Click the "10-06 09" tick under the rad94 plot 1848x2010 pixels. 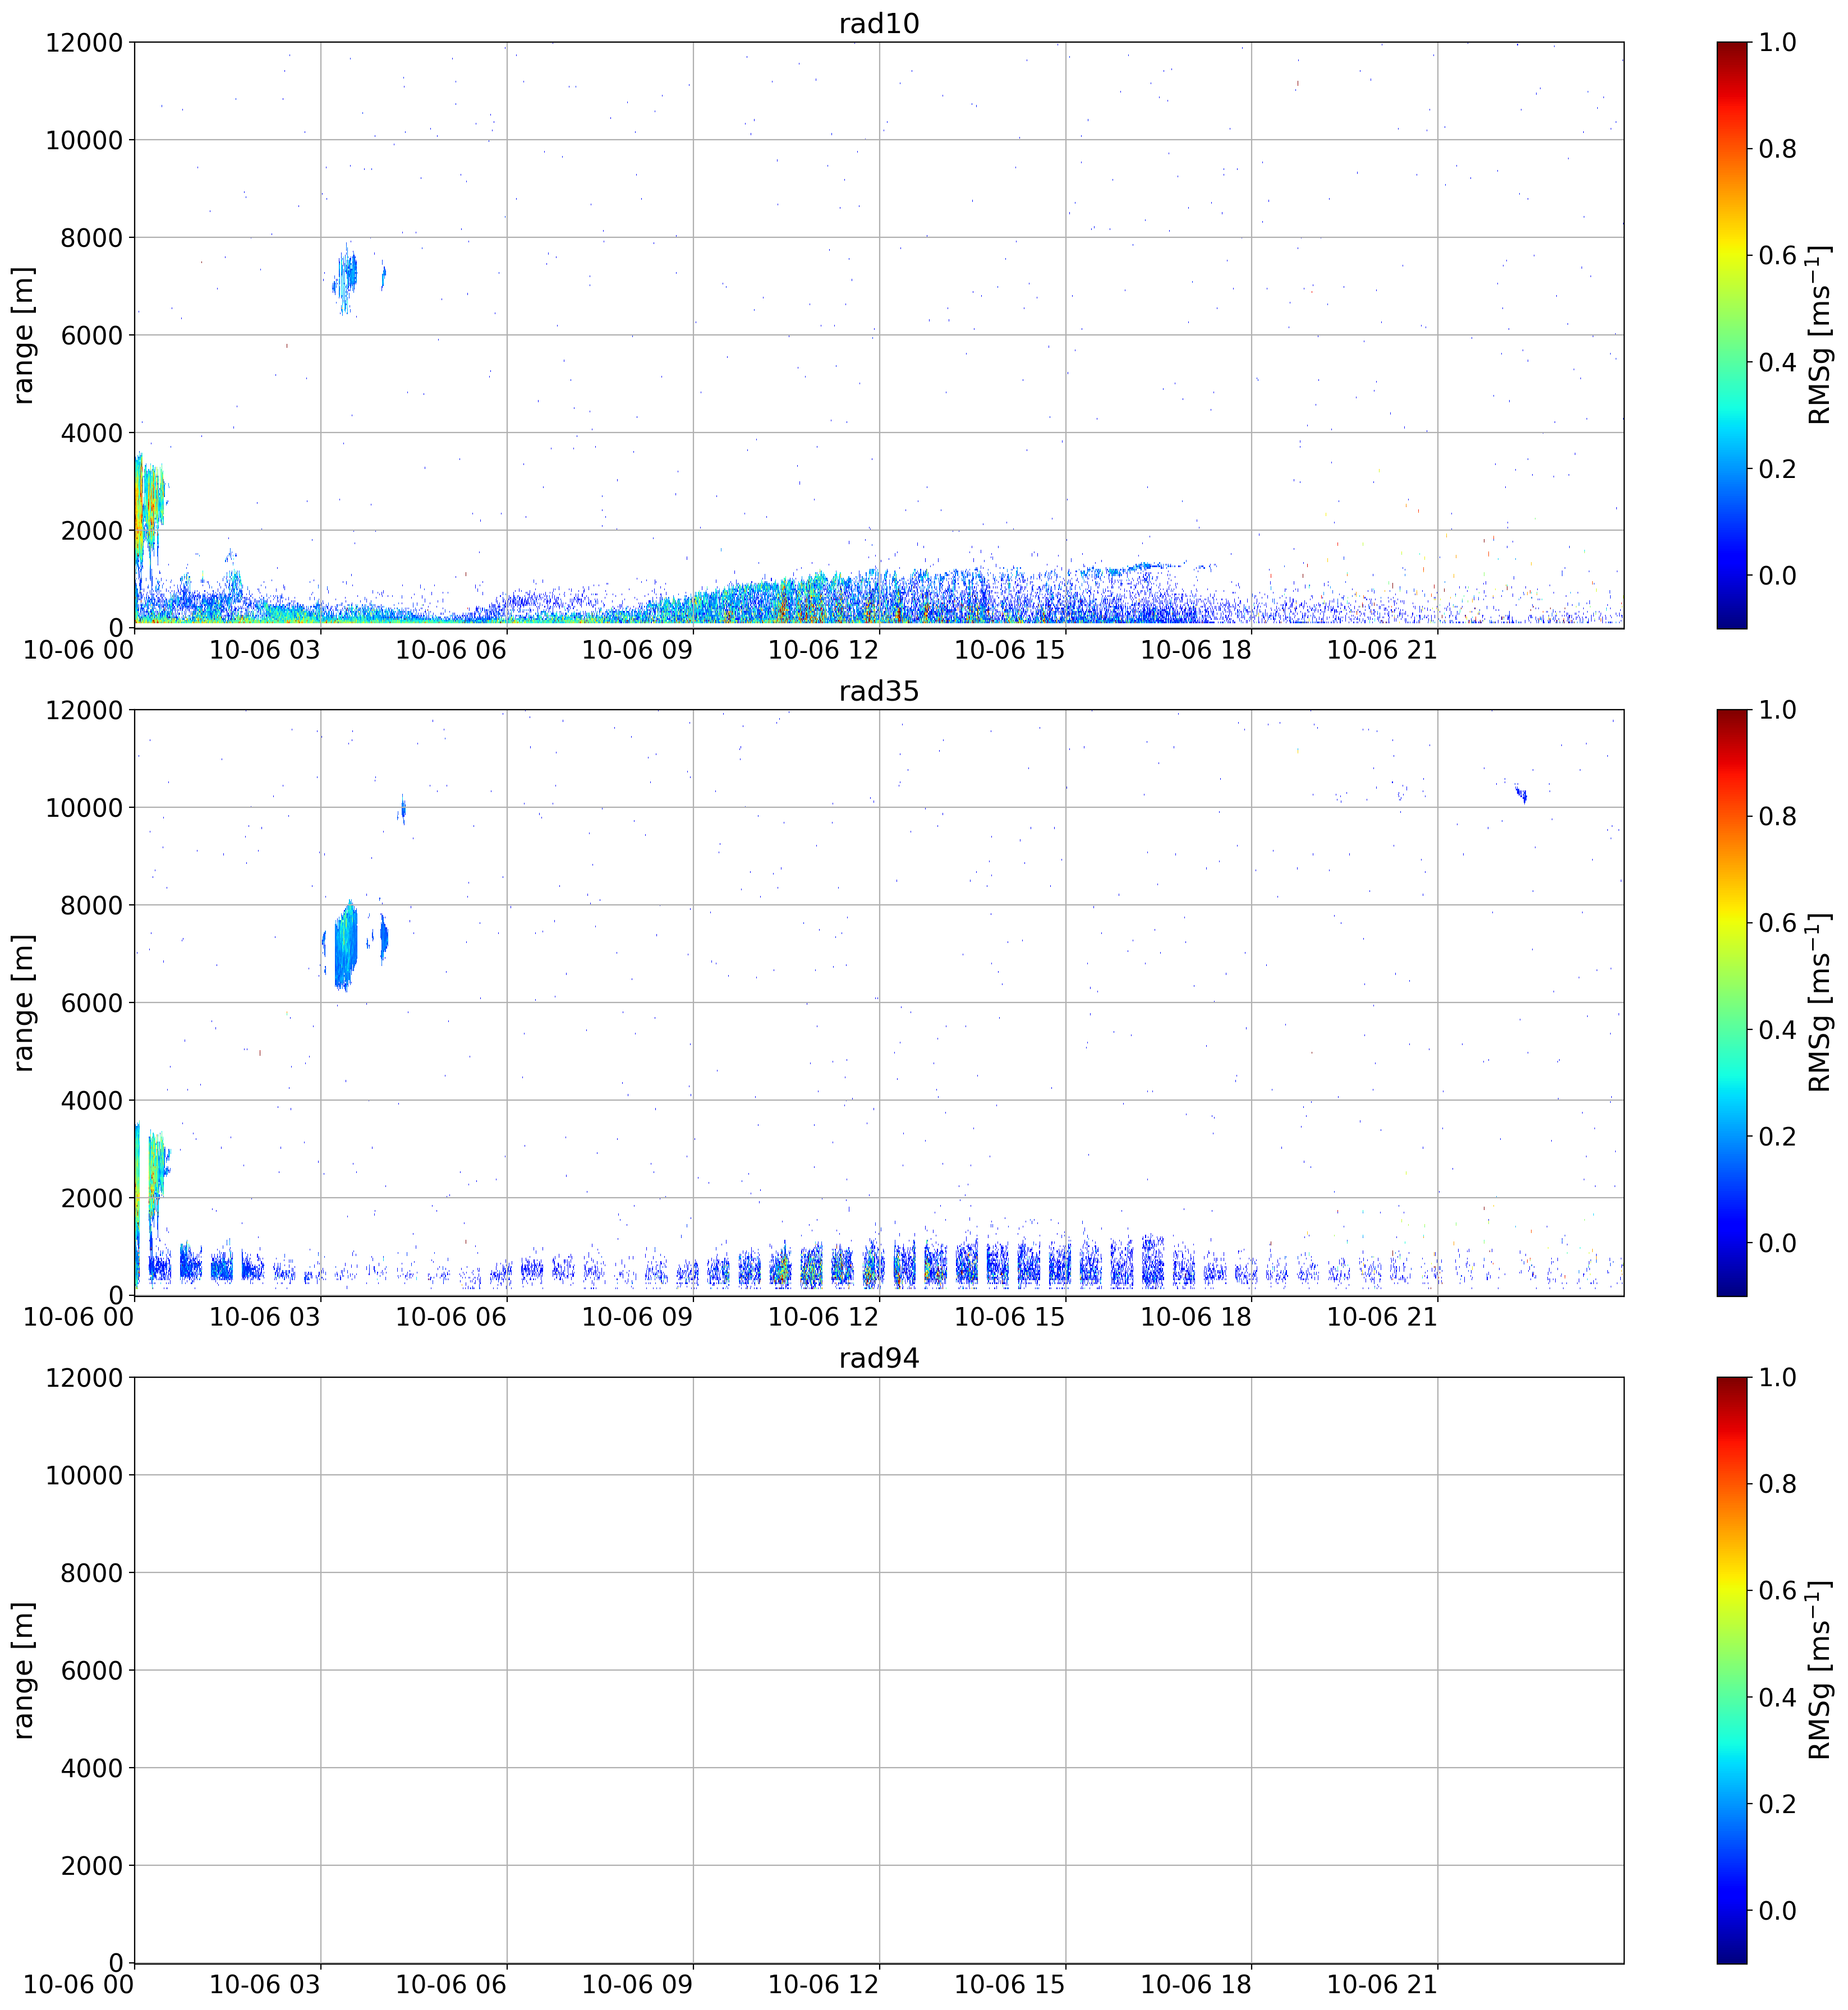[638, 1984]
